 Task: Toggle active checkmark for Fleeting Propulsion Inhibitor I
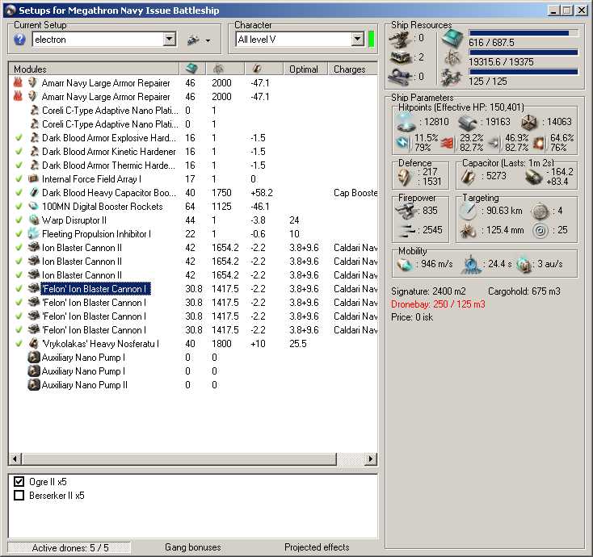point(19,233)
